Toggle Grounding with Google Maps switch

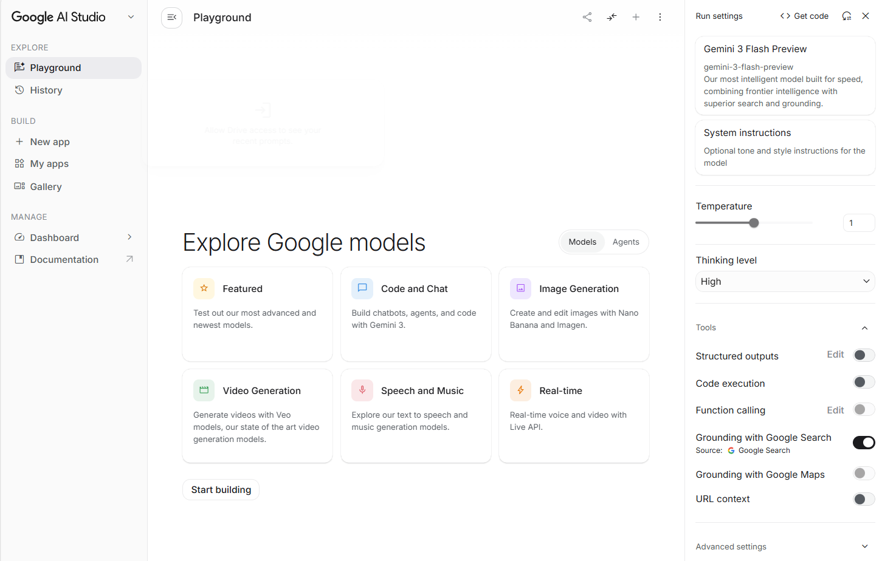coord(864,473)
